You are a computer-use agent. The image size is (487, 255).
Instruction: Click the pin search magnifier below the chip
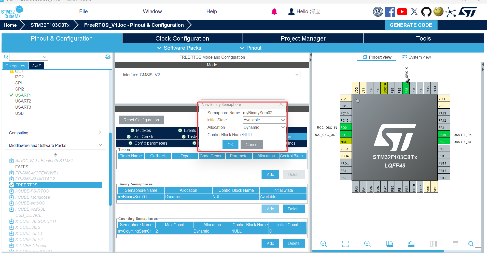click(x=471, y=244)
